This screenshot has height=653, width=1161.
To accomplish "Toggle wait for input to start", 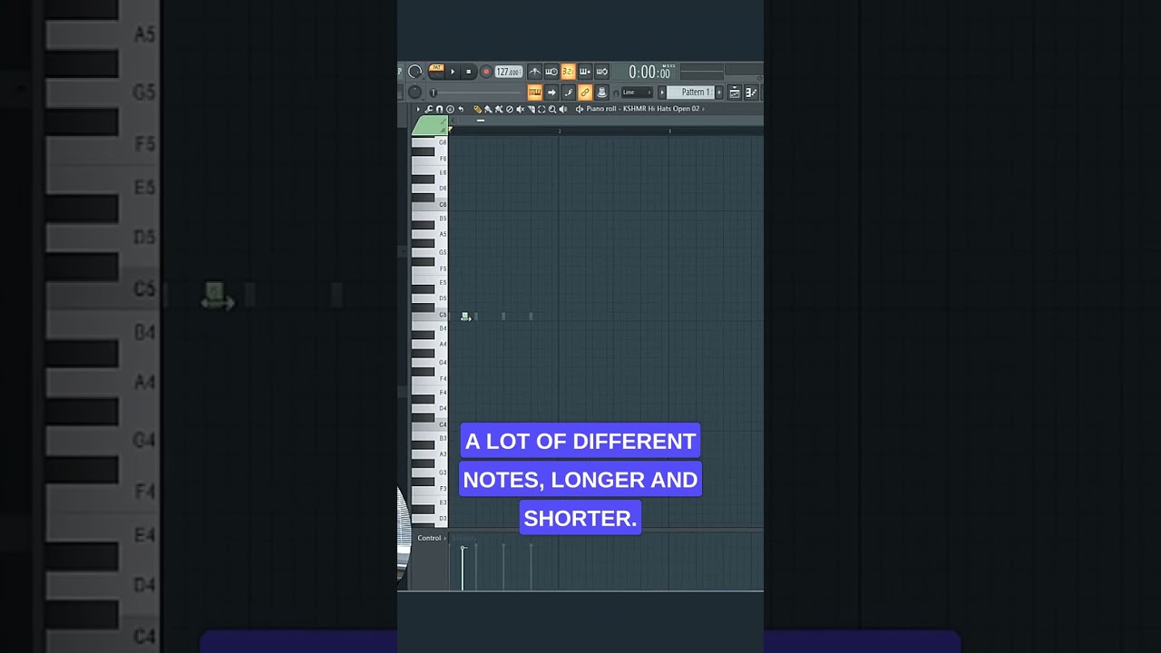I will click(x=551, y=72).
